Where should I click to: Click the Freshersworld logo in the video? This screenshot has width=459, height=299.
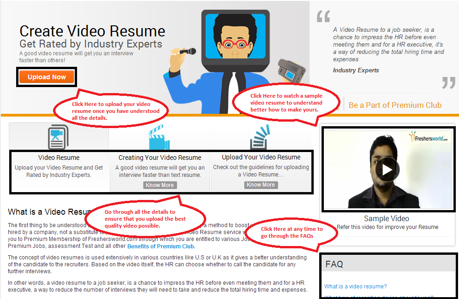(429, 137)
